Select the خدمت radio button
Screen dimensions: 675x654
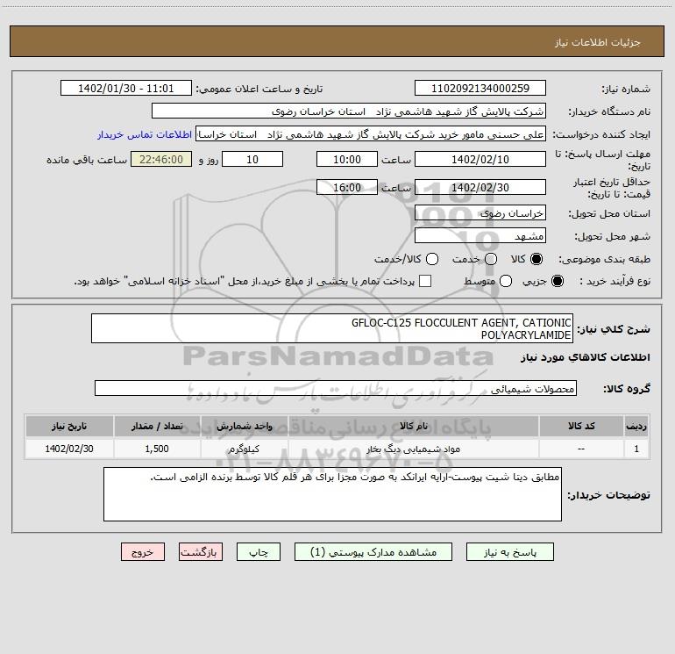491,259
